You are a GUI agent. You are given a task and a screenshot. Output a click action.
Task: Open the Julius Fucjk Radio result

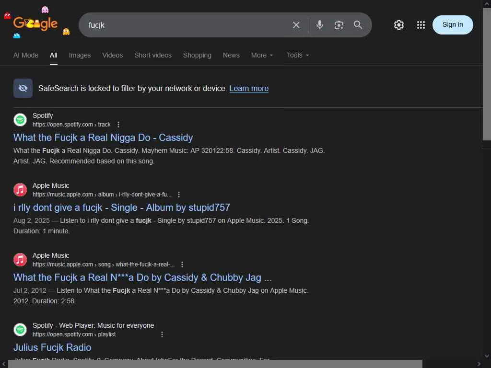52,347
